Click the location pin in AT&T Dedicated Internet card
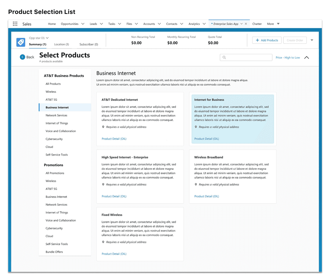Viewport: 330px width, 280px height. click(x=103, y=127)
